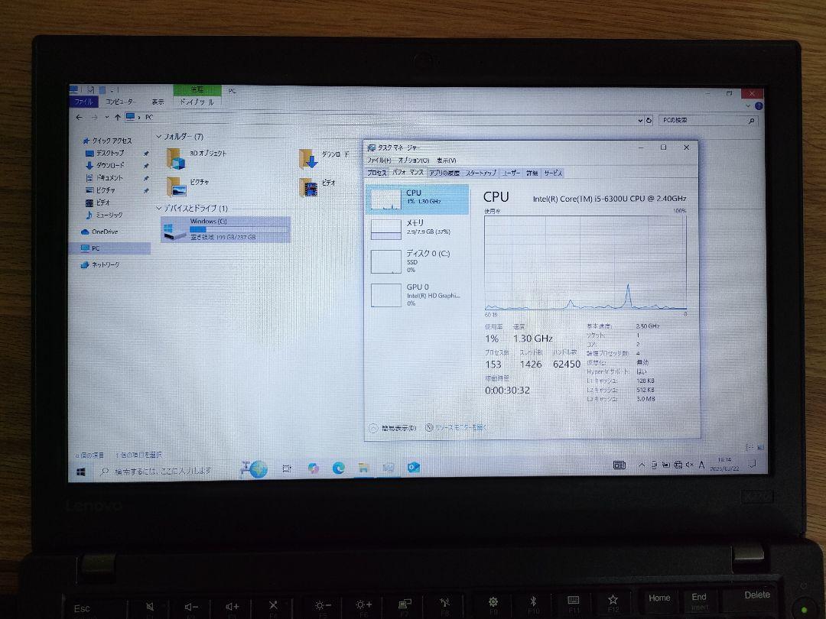
Task: Select PC in the Explorer sidebar
Action: 109,248
